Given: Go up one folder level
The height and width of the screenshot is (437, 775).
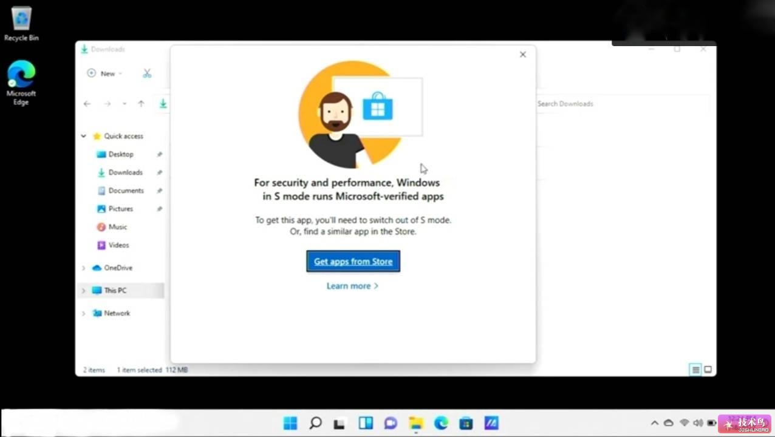Looking at the screenshot, I should click(141, 104).
